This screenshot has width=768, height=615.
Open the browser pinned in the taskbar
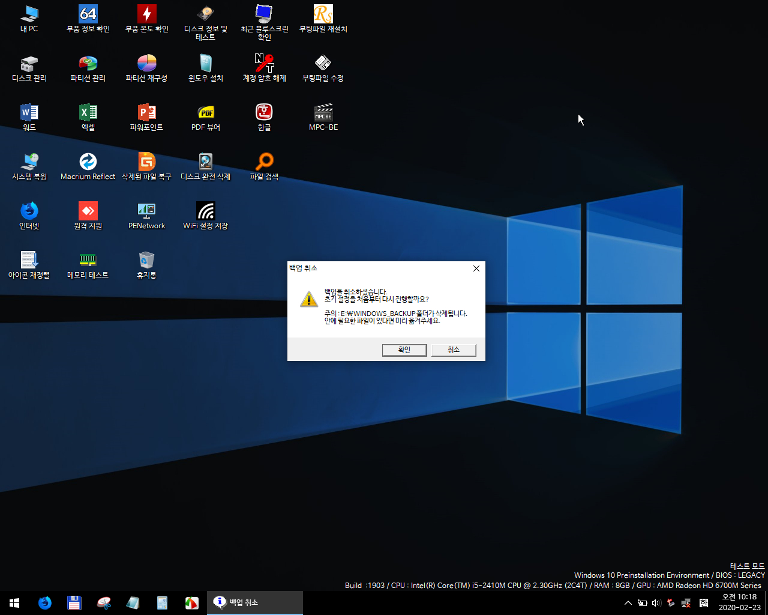pos(45,603)
